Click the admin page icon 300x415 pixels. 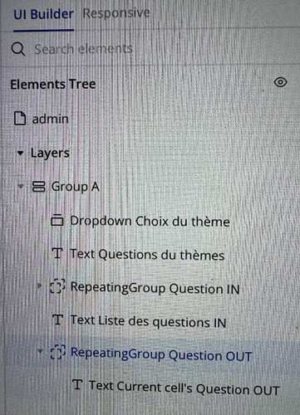pos(20,119)
